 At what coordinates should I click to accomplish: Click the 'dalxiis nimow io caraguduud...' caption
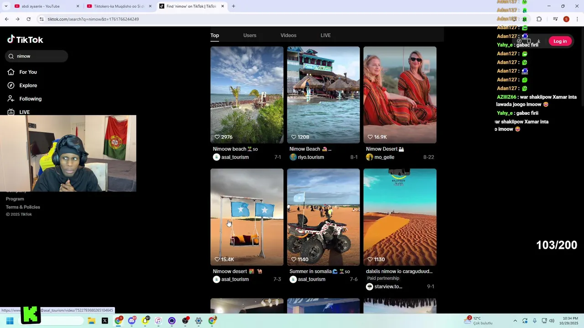point(399,272)
